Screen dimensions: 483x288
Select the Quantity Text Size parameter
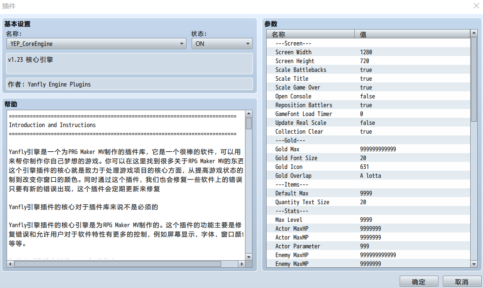(368, 202)
